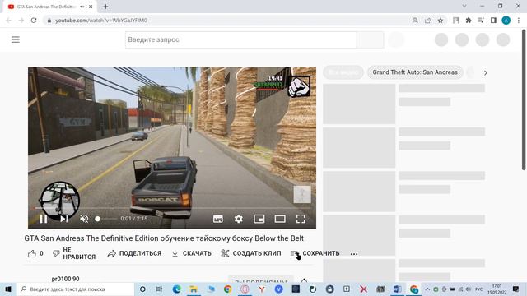Open File Explorer from taskbar

[x=194, y=289]
